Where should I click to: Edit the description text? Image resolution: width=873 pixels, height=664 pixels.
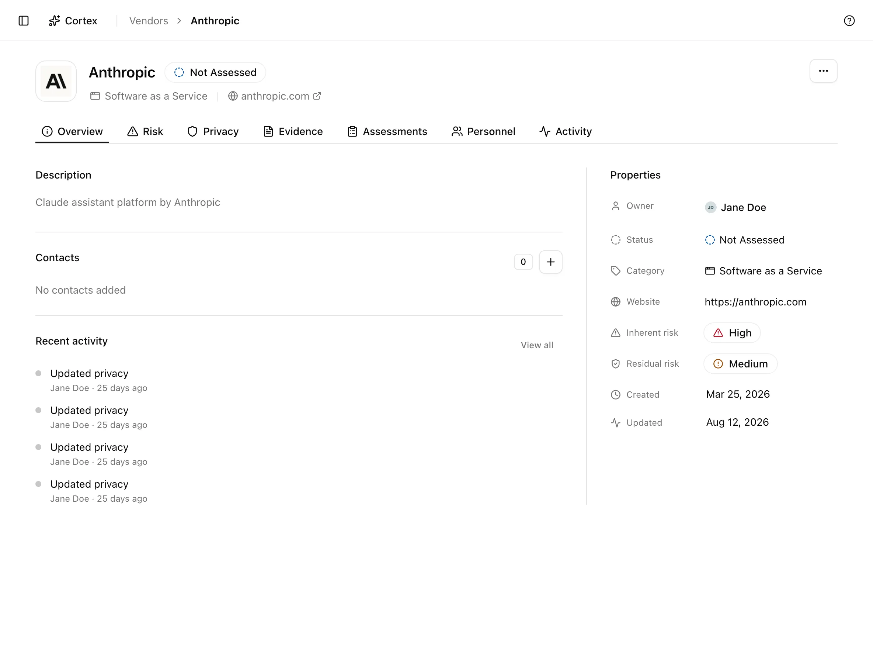click(x=128, y=203)
